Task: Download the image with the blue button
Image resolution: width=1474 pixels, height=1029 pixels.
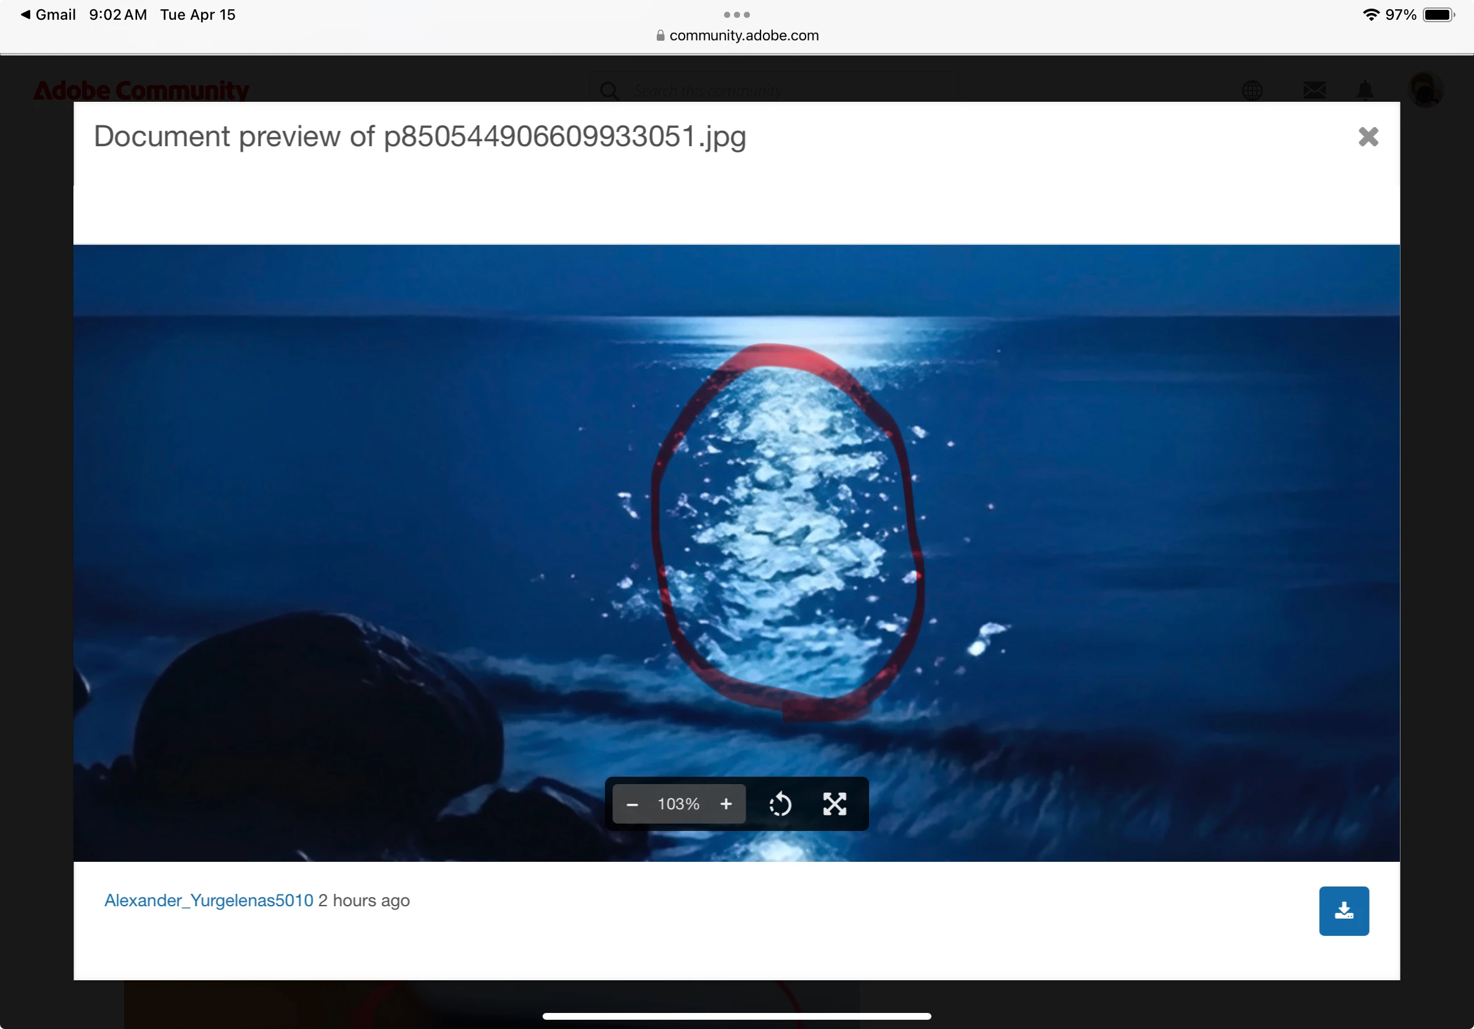Action: [1343, 911]
